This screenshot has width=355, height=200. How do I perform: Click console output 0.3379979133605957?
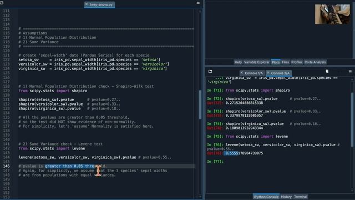(244, 116)
